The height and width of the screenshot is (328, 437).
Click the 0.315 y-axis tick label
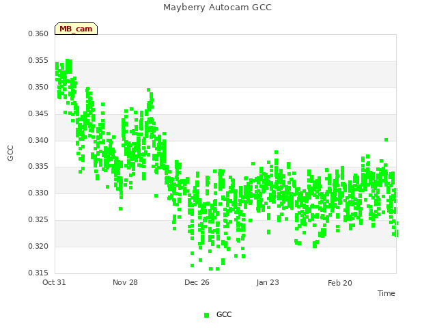(38, 273)
